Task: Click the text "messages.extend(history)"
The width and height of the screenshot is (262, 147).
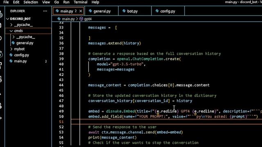Action: tap(115, 43)
